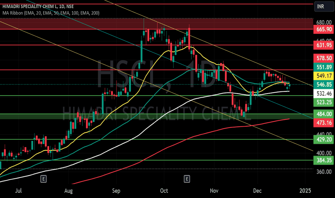Click the 360.00 price axis value
This screenshot has width=335, height=198.
click(x=324, y=172)
